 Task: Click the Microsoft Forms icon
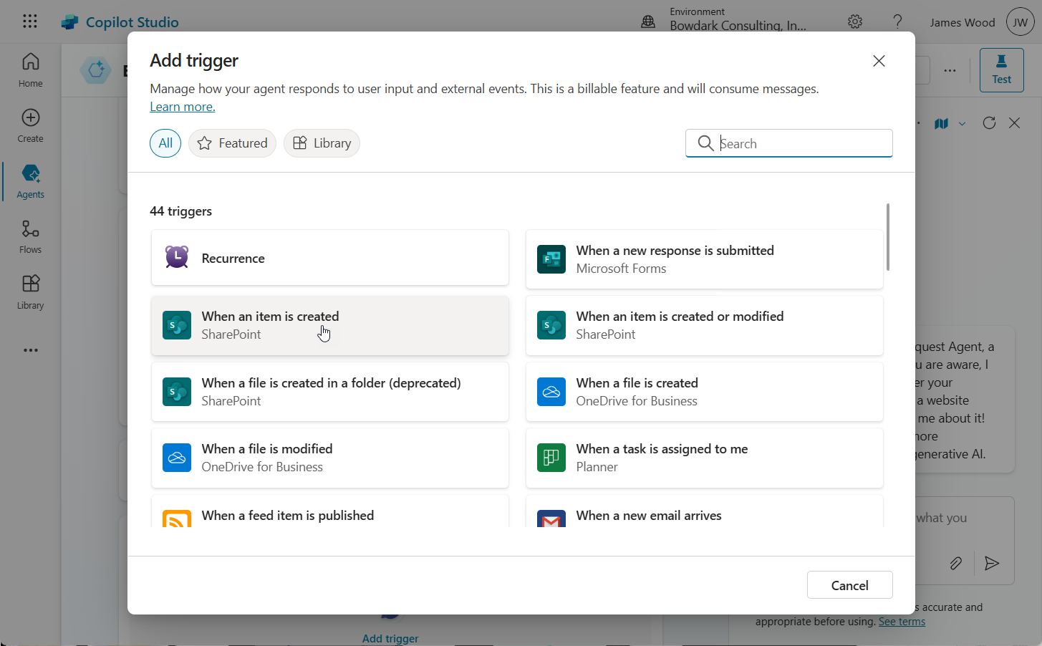pyautogui.click(x=551, y=259)
